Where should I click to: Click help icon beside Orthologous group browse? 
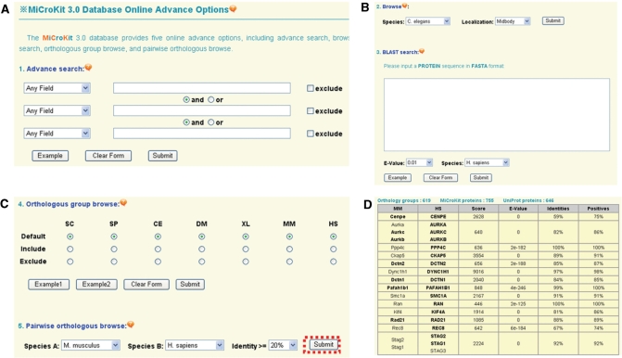[x=123, y=203]
